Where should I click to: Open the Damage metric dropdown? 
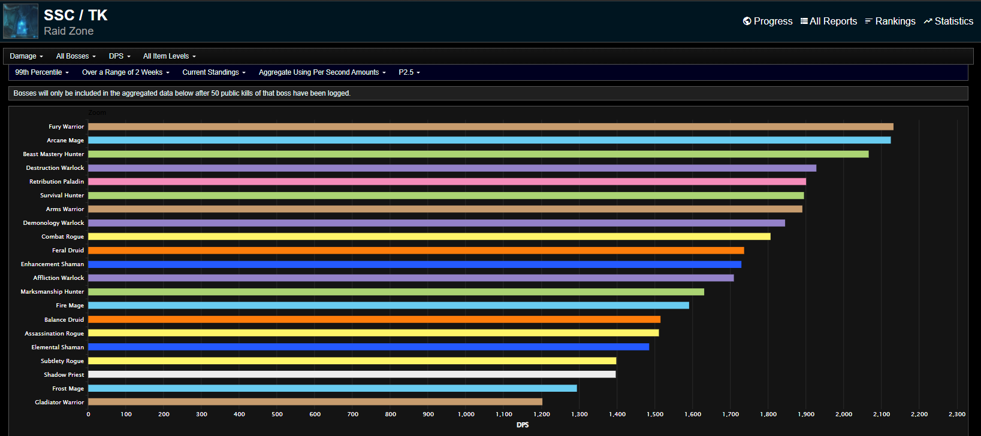coord(26,56)
